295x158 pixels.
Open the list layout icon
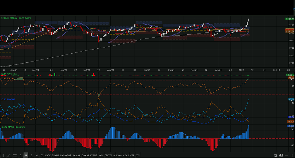(x=14, y=155)
